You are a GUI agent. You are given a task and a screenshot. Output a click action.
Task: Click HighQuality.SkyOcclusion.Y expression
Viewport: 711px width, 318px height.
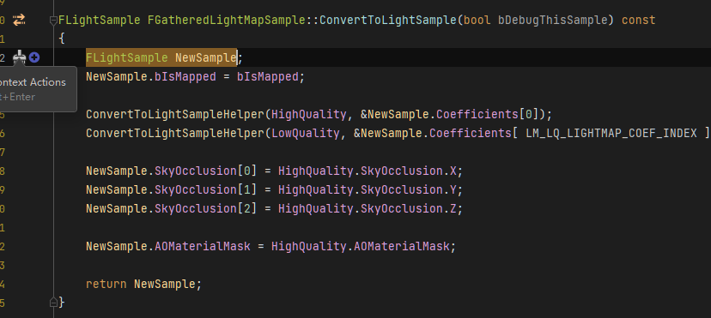[x=368, y=189]
